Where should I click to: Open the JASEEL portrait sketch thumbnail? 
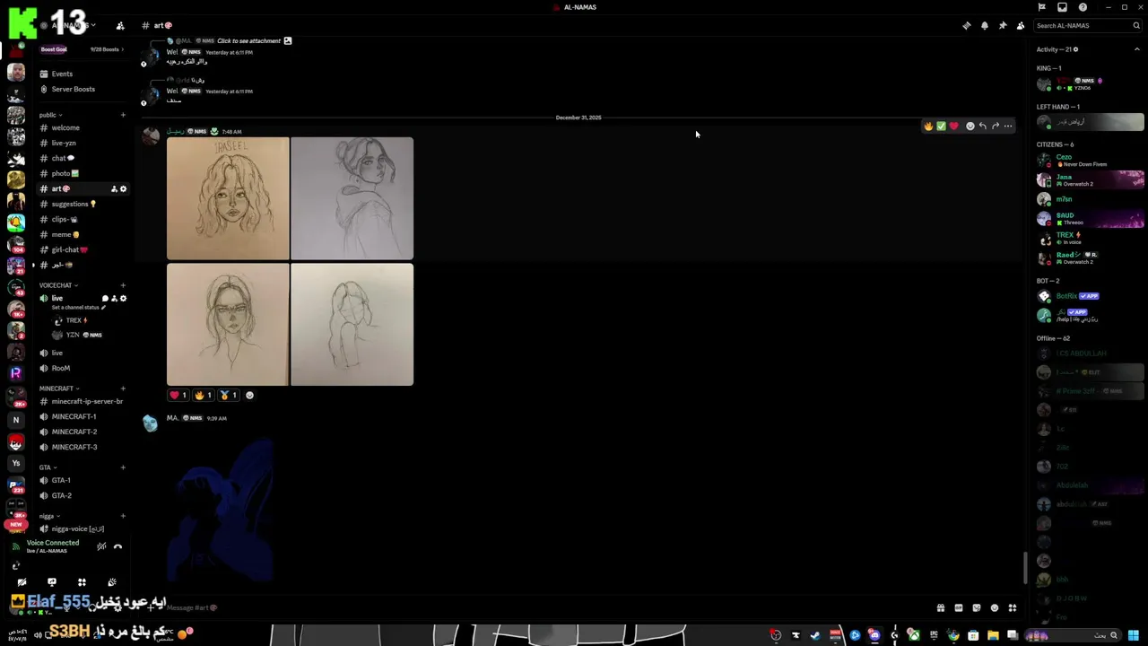[x=228, y=198]
